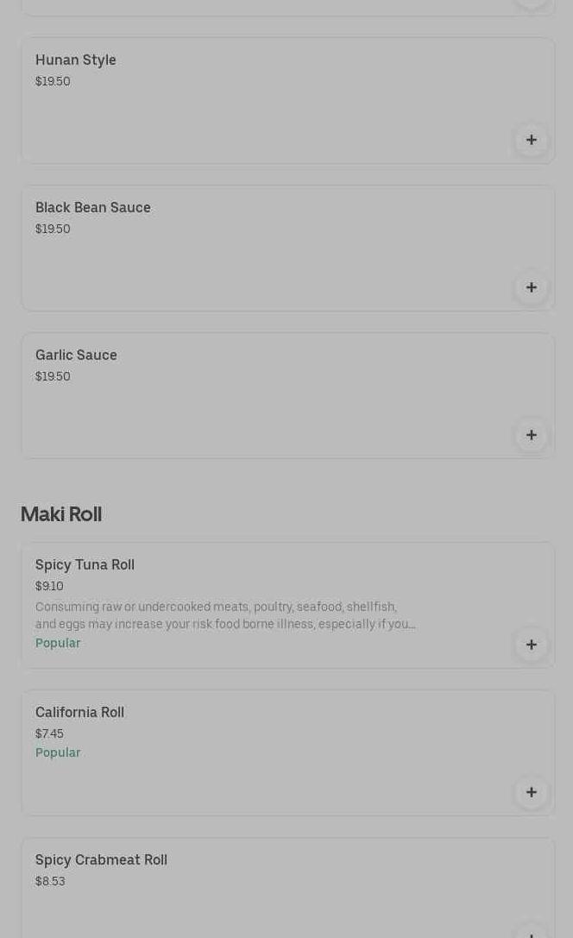Add Garlic Sauce using its plus button

[531, 435]
